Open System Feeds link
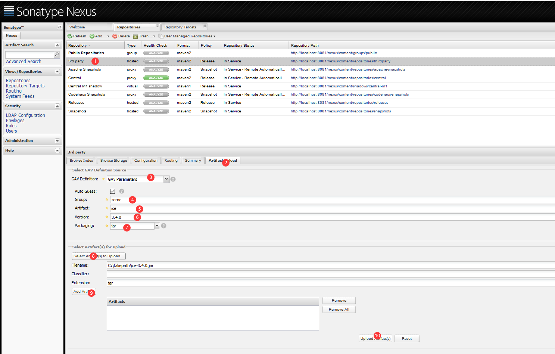555x354 pixels. click(20, 96)
